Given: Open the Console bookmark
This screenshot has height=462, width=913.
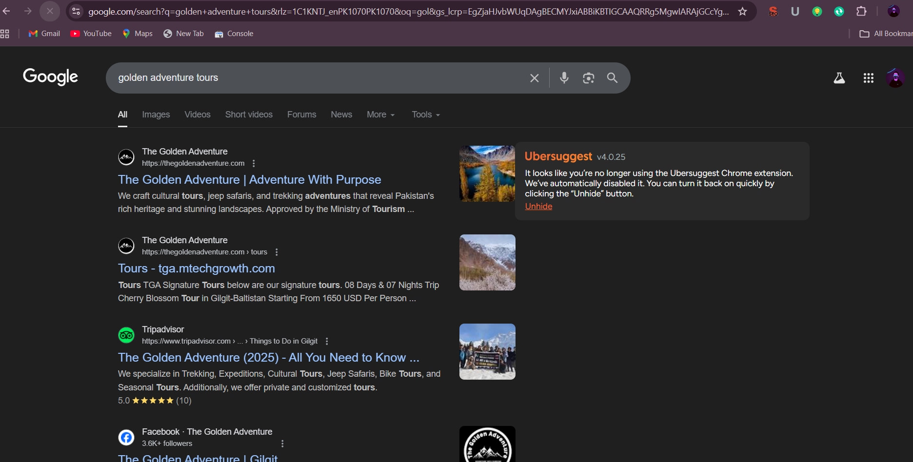Looking at the screenshot, I should tap(234, 34).
